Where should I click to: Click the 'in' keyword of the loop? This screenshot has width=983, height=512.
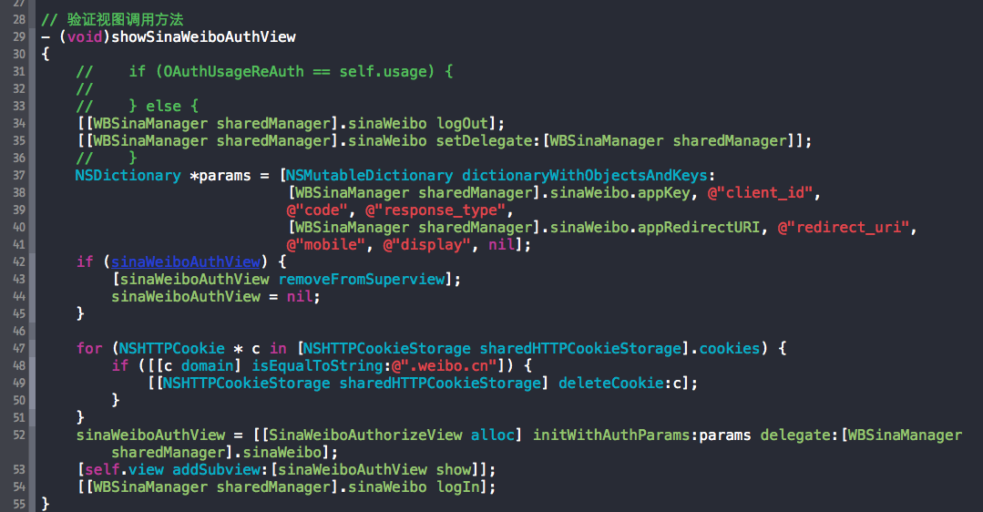(279, 348)
